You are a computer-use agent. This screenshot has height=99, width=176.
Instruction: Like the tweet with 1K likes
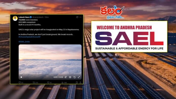coord(48,83)
